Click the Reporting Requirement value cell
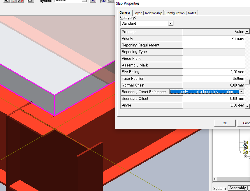The image size is (250, 191). 214,45
